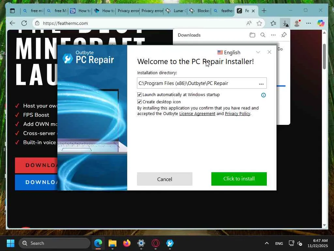Open Firefox from taskbar
This screenshot has height=251, width=334.
(127, 243)
